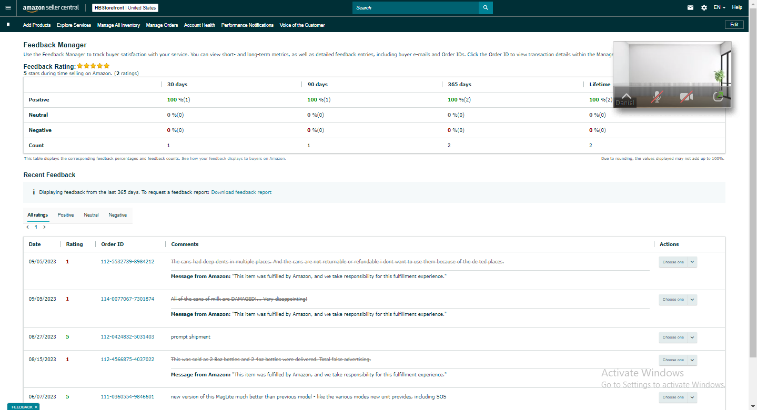Click the share screen icon in video overlay
Image resolution: width=757 pixels, height=410 pixels.
click(718, 97)
